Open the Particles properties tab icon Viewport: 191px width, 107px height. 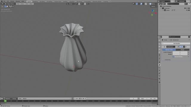159,68
